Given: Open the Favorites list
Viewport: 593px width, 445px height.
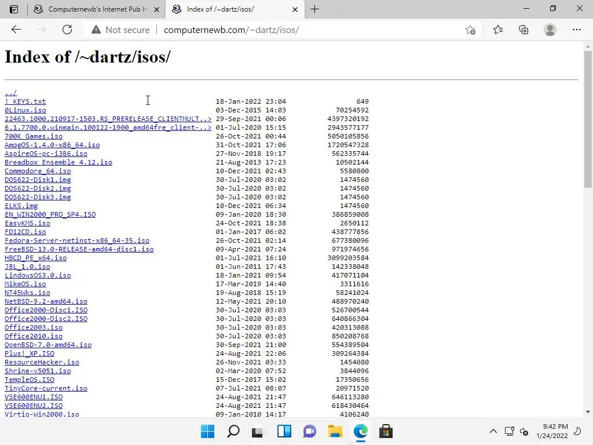Looking at the screenshot, I should (x=498, y=30).
